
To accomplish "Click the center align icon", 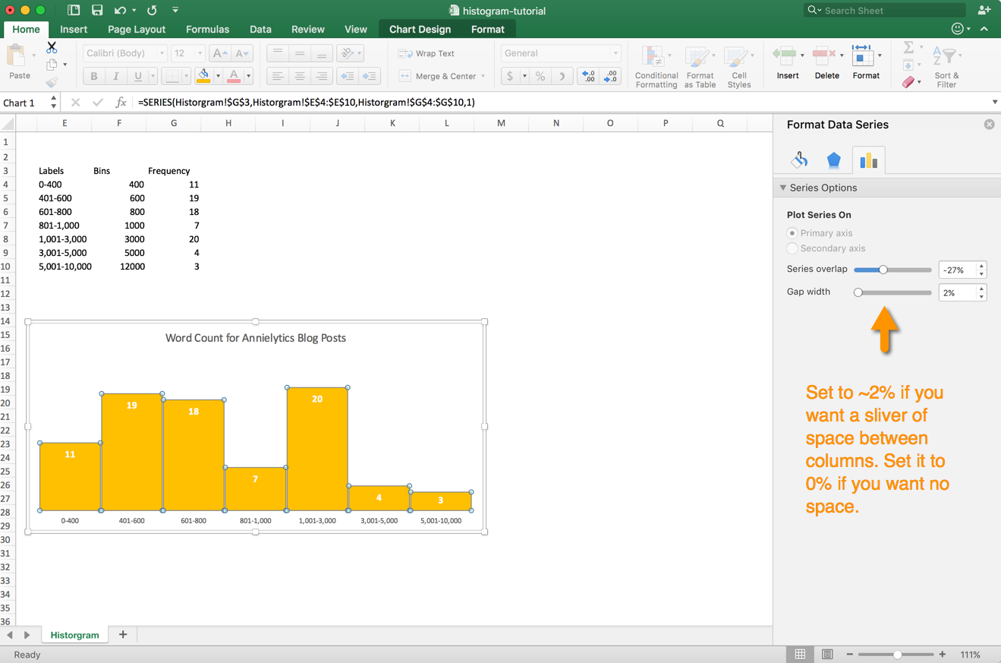I will click(300, 76).
